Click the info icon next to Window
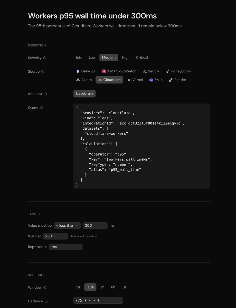The height and width of the screenshot is (308, 236). pos(45,287)
